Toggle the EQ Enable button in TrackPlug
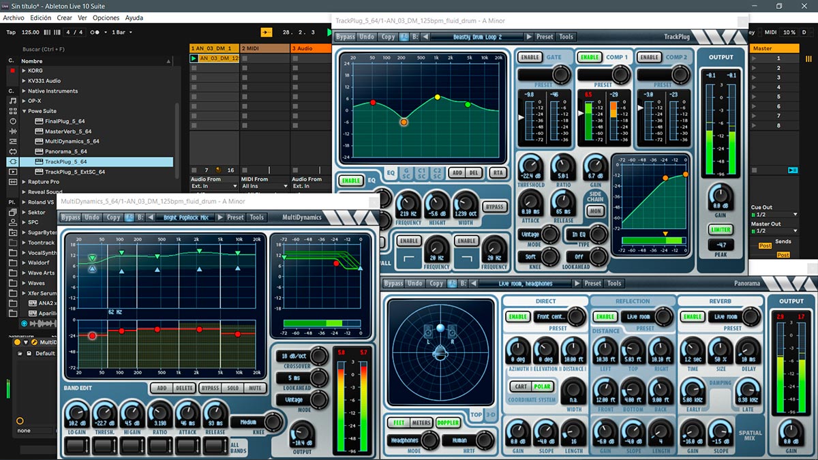 click(350, 181)
